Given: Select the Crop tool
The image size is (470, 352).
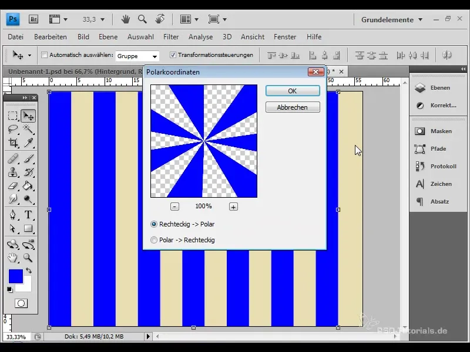Looking at the screenshot, I should (x=12, y=143).
